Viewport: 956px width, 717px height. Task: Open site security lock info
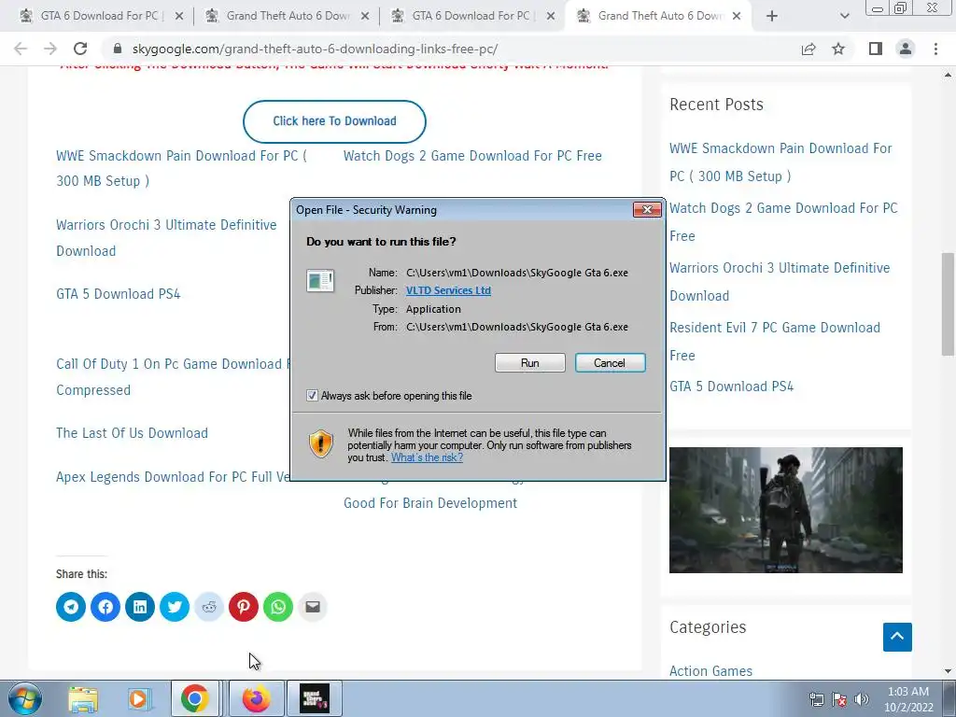[118, 49]
